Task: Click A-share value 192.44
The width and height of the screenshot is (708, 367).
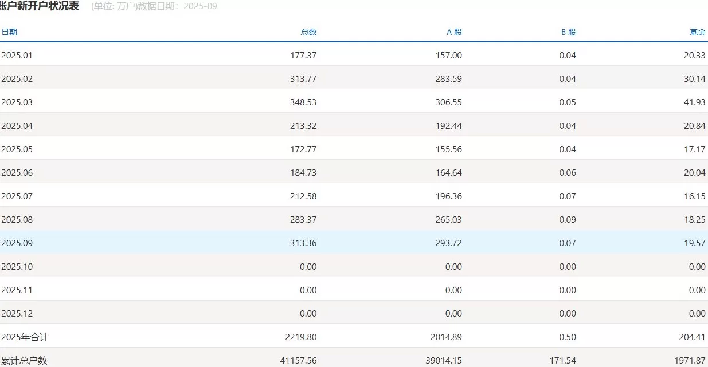Action: click(448, 126)
